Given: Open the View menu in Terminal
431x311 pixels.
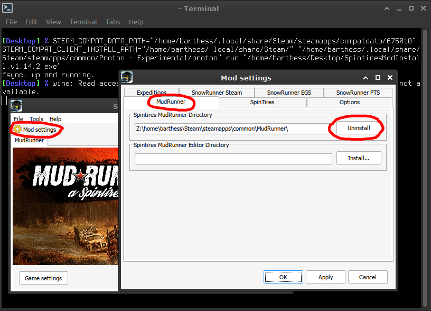Looking at the screenshot, I should (x=53, y=22).
